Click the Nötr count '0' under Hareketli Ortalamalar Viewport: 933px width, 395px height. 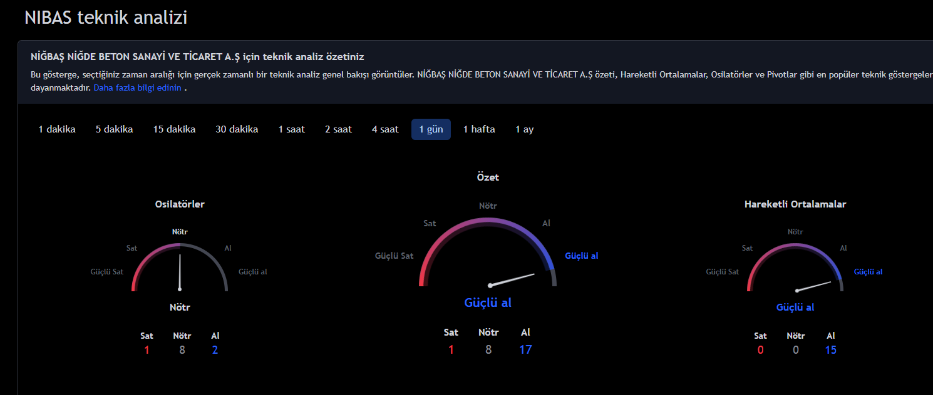796,350
